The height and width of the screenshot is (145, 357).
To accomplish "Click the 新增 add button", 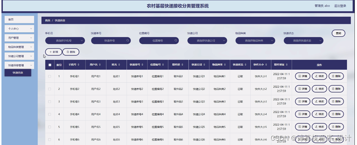I will pyautogui.click(x=54, y=52).
